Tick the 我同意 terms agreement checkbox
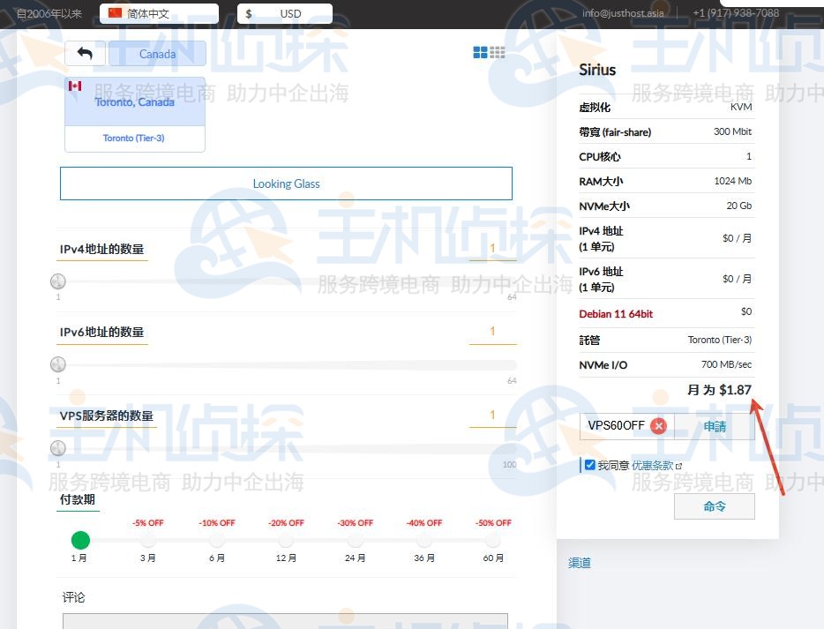The height and width of the screenshot is (629, 824). (589, 465)
